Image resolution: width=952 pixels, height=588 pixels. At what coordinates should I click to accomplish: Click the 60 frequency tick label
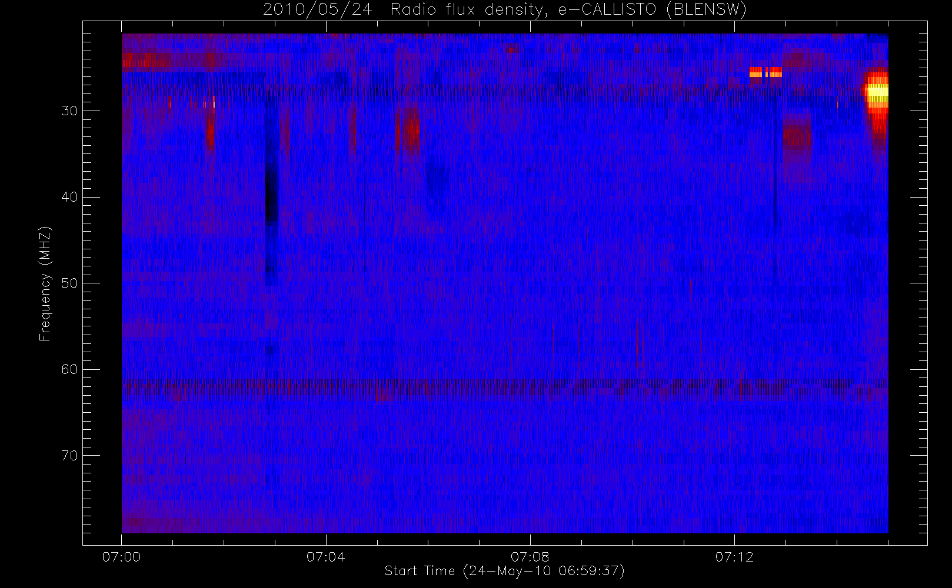pyautogui.click(x=69, y=369)
